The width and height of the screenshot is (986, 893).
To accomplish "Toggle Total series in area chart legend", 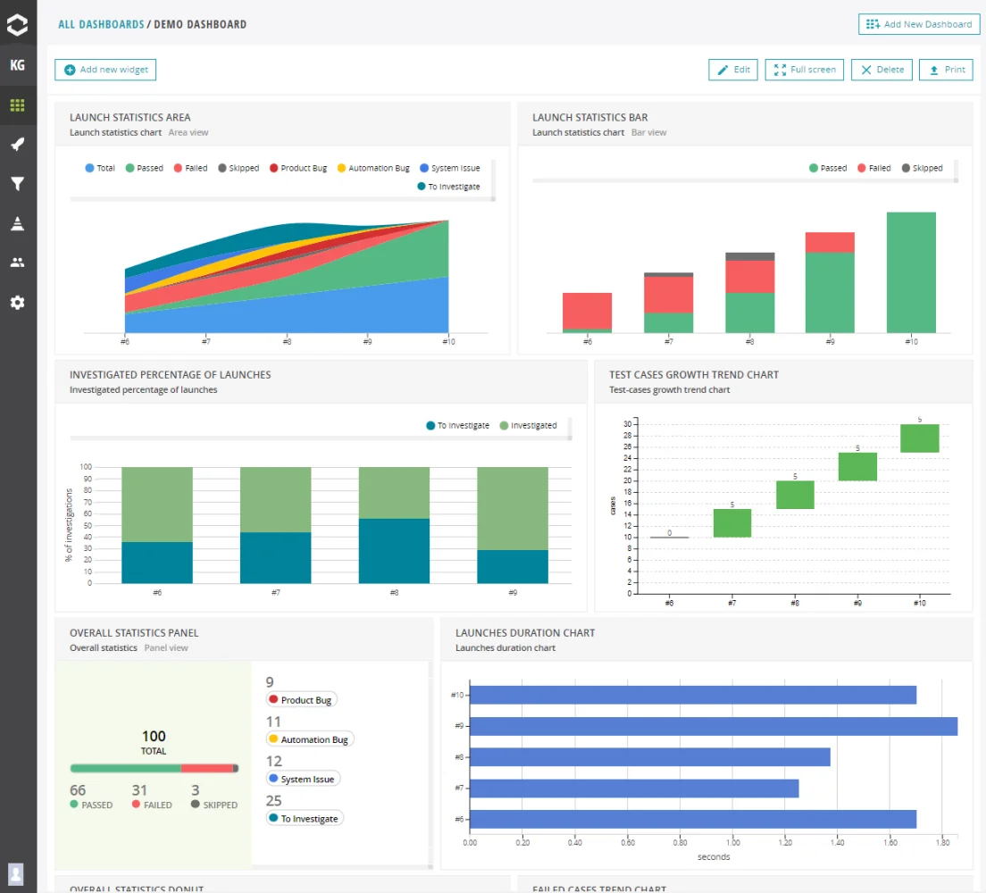I will click(x=100, y=168).
